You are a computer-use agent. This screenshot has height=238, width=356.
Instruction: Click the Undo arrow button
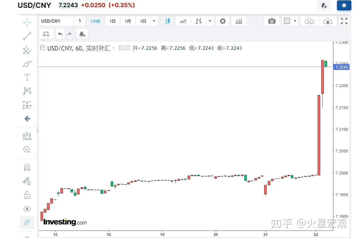(60, 33)
